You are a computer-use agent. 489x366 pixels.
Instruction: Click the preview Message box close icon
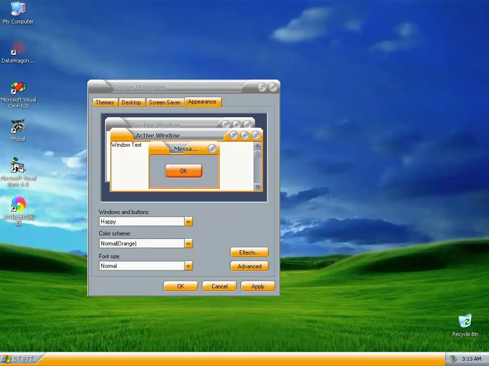pos(212,149)
